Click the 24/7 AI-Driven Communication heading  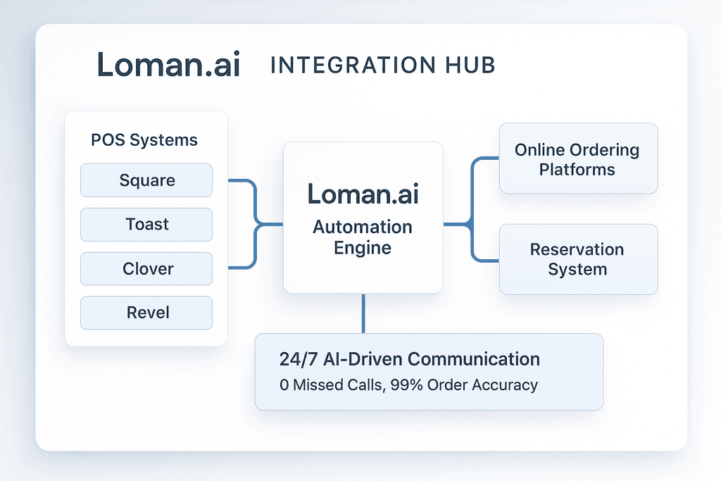coord(409,358)
